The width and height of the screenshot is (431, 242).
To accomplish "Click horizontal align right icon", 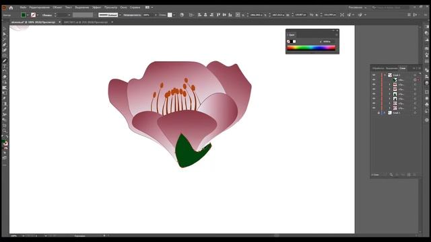I will click(x=211, y=15).
